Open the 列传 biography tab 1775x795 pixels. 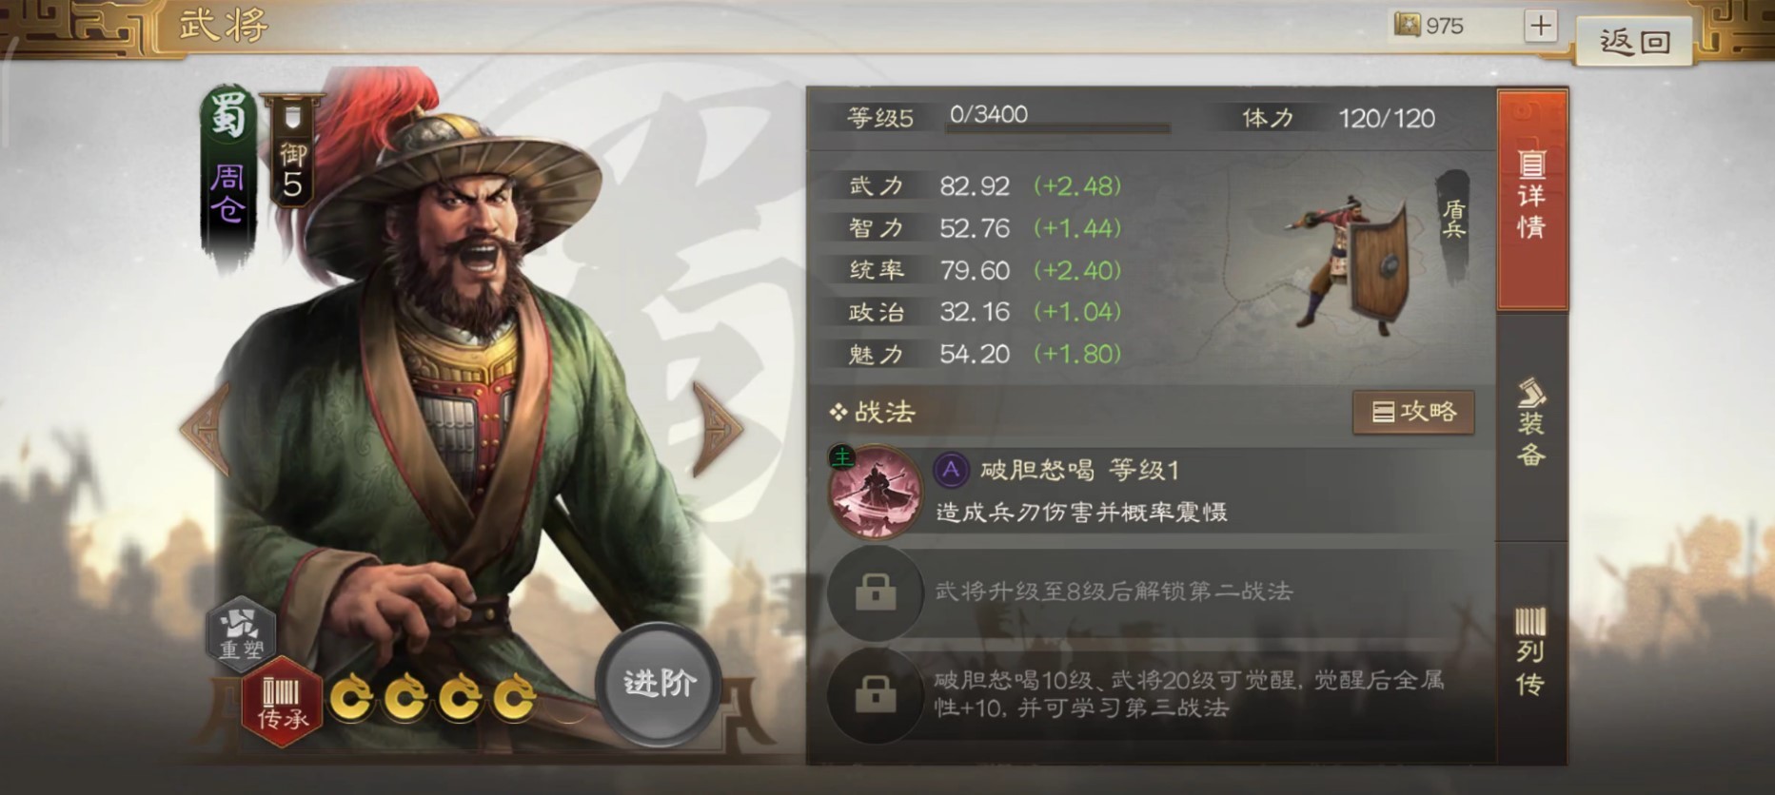[x=1531, y=652]
